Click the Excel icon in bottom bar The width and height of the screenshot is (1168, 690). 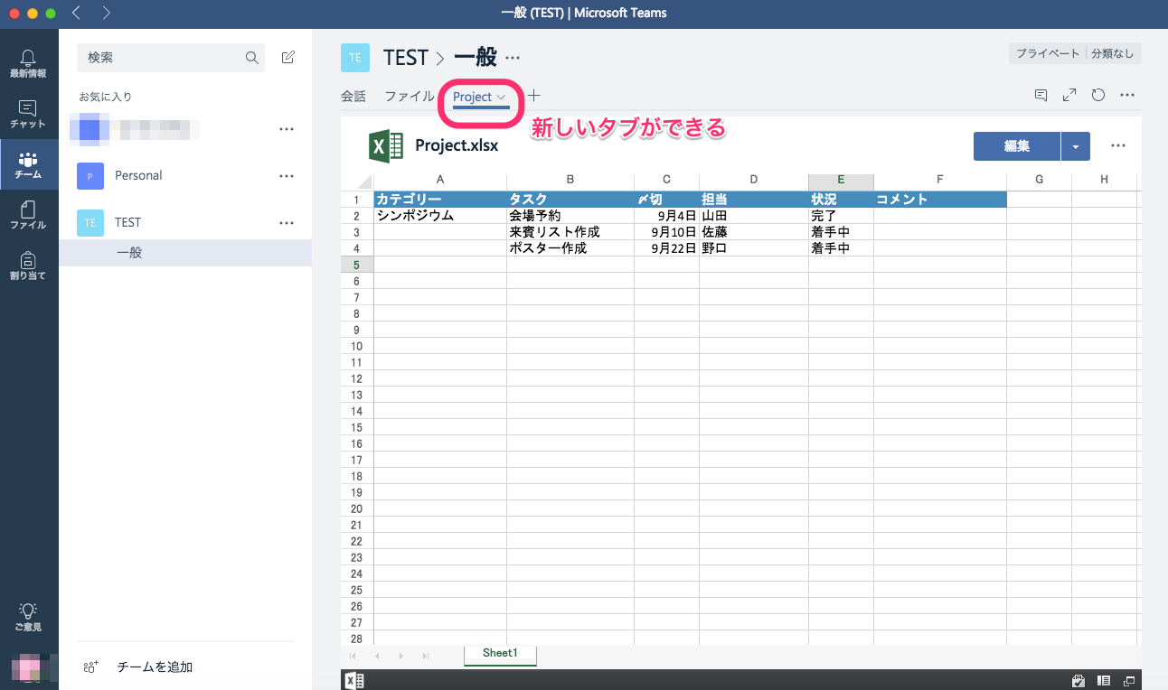[354, 680]
